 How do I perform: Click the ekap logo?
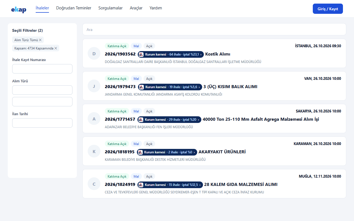click(x=19, y=10)
